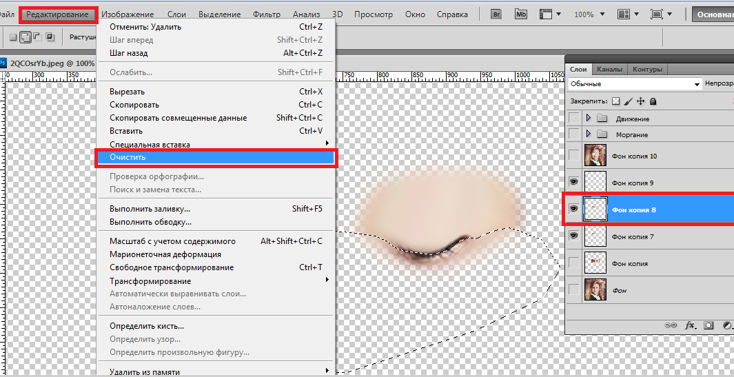Image resolution: width=734 pixels, height=377 pixels.
Task: Hide the Фон копия 7 layer
Action: 574,236
